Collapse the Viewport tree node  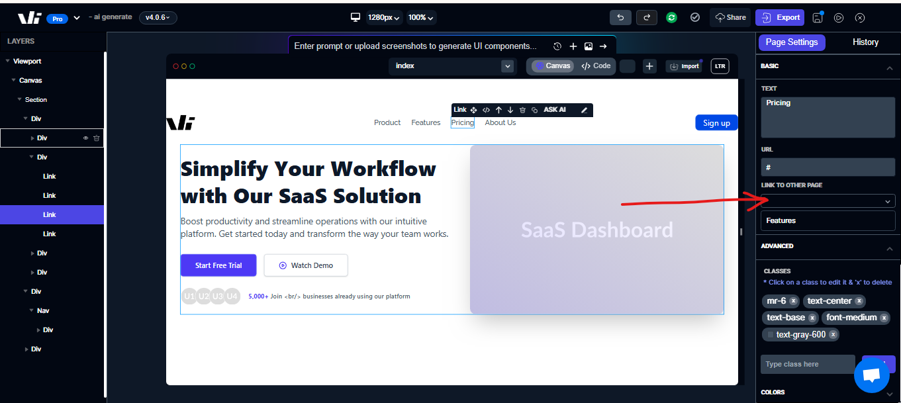7,61
